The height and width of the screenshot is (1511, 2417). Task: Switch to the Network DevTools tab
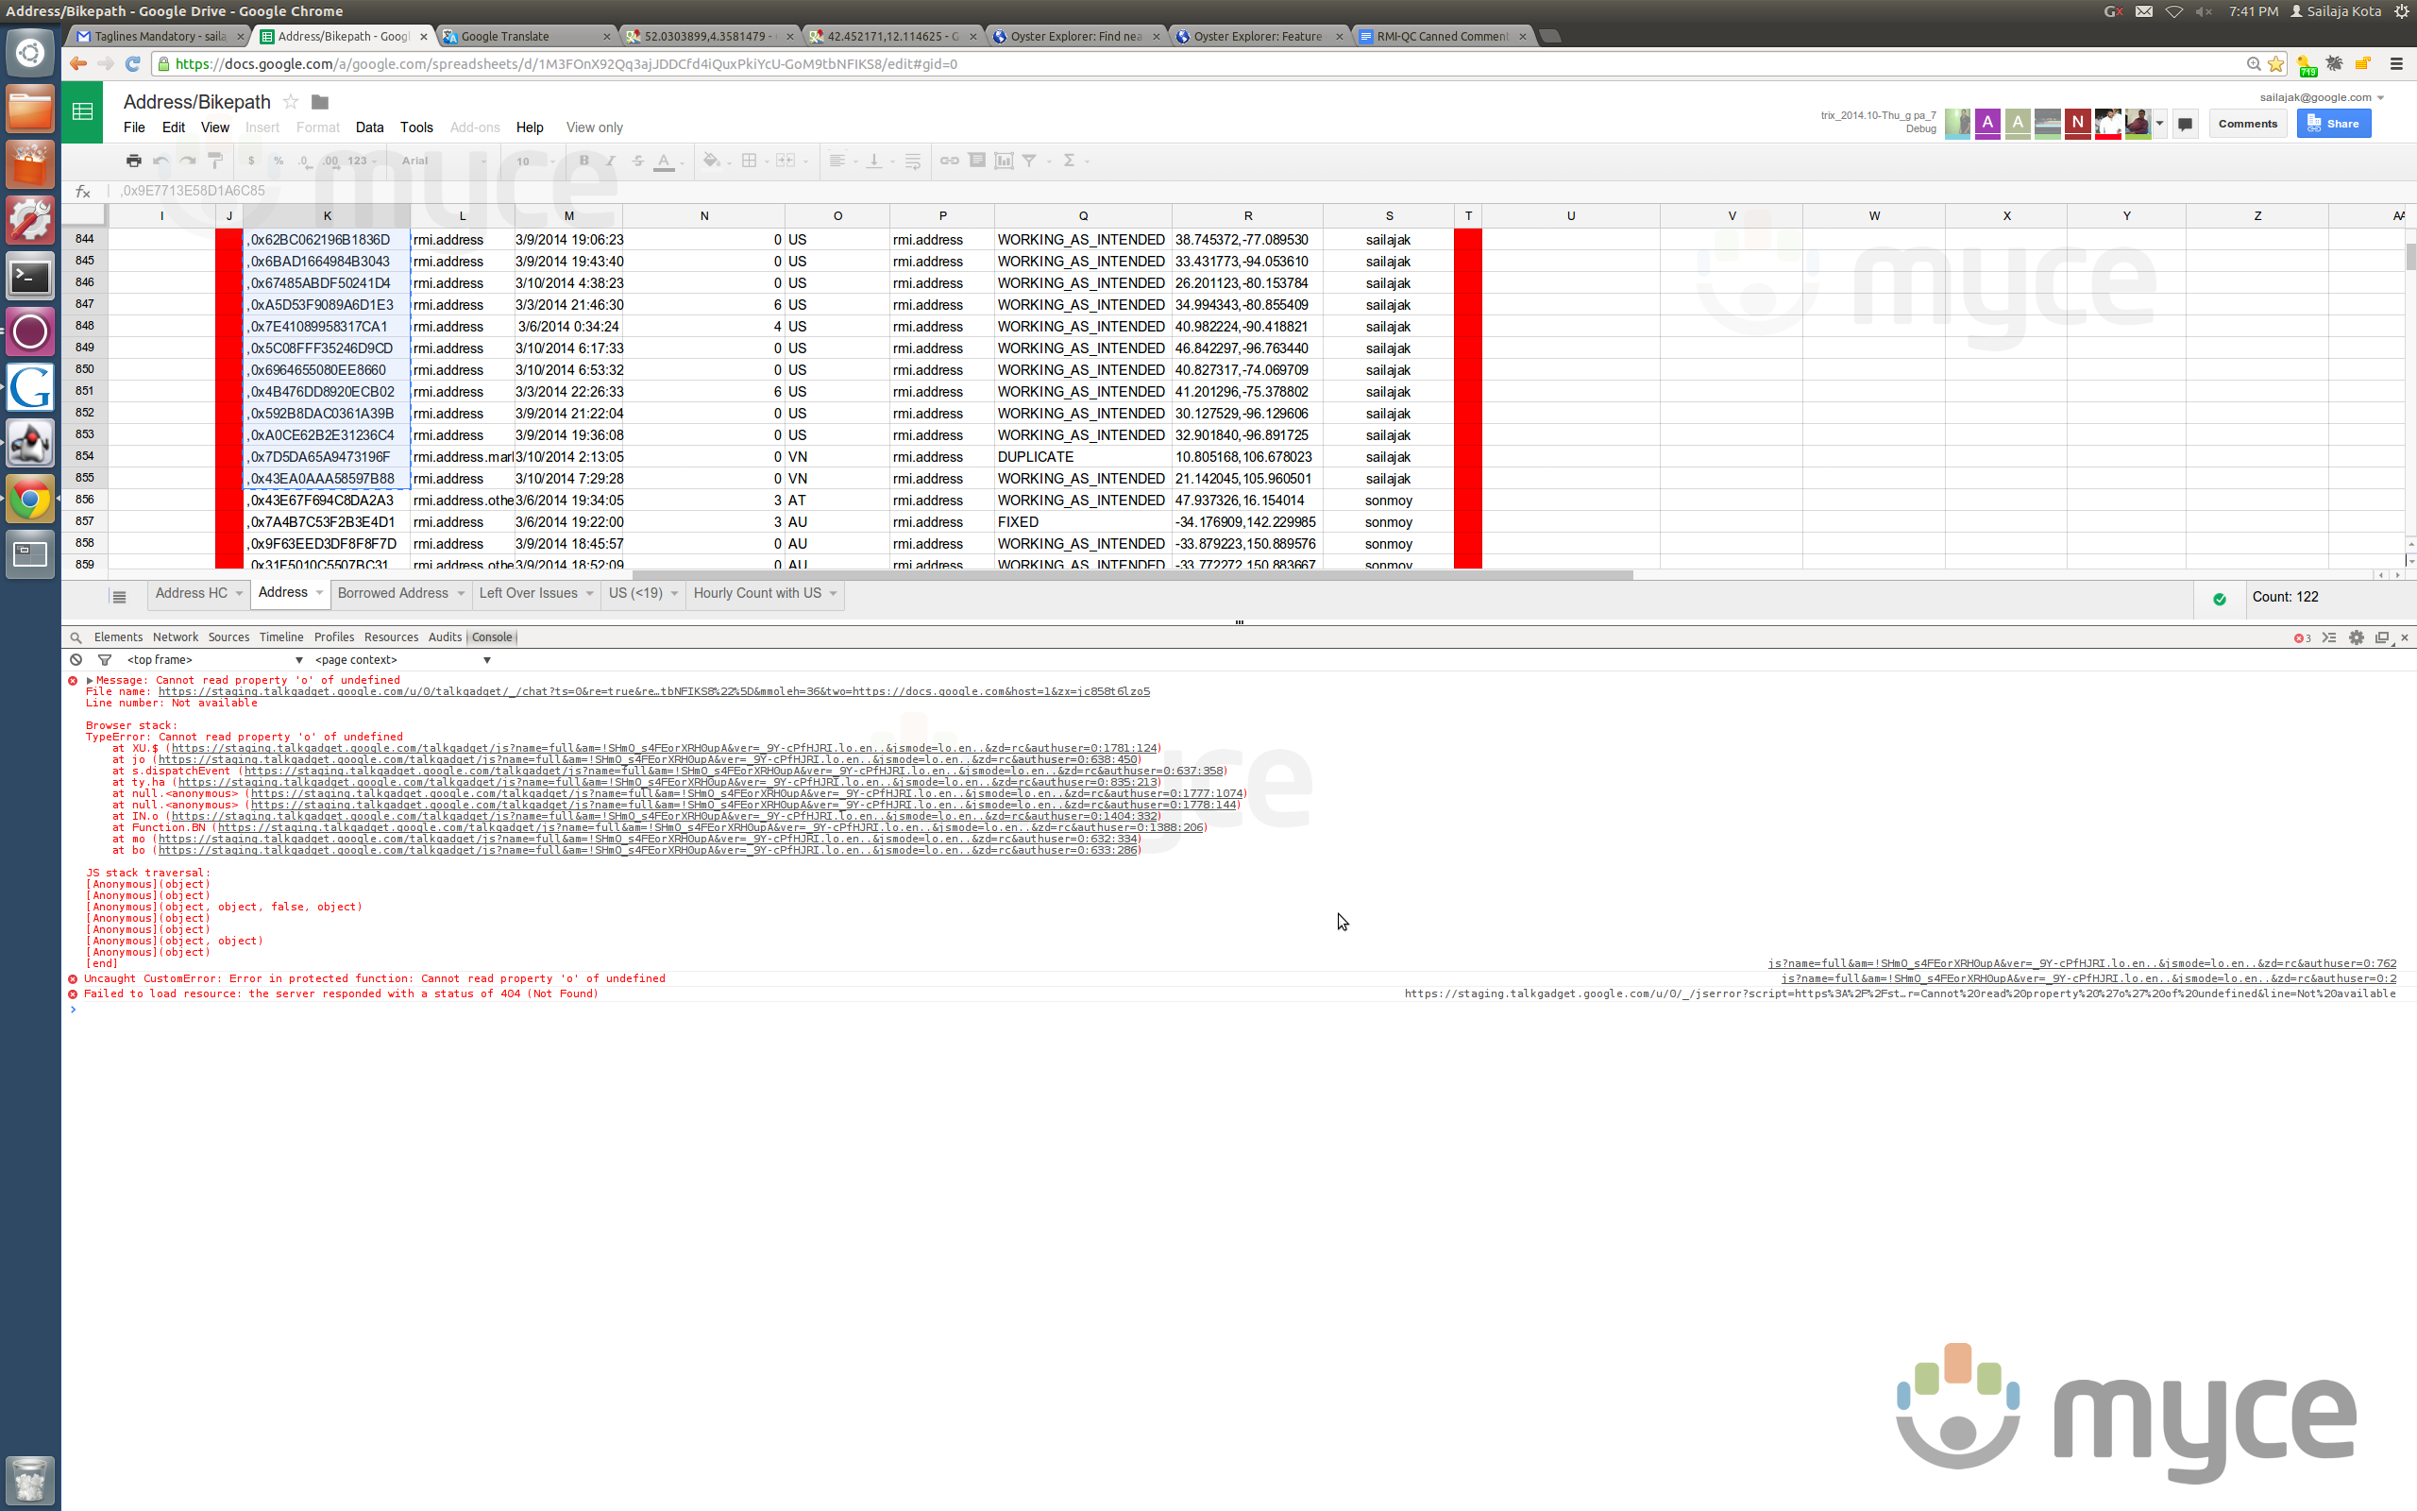point(176,637)
